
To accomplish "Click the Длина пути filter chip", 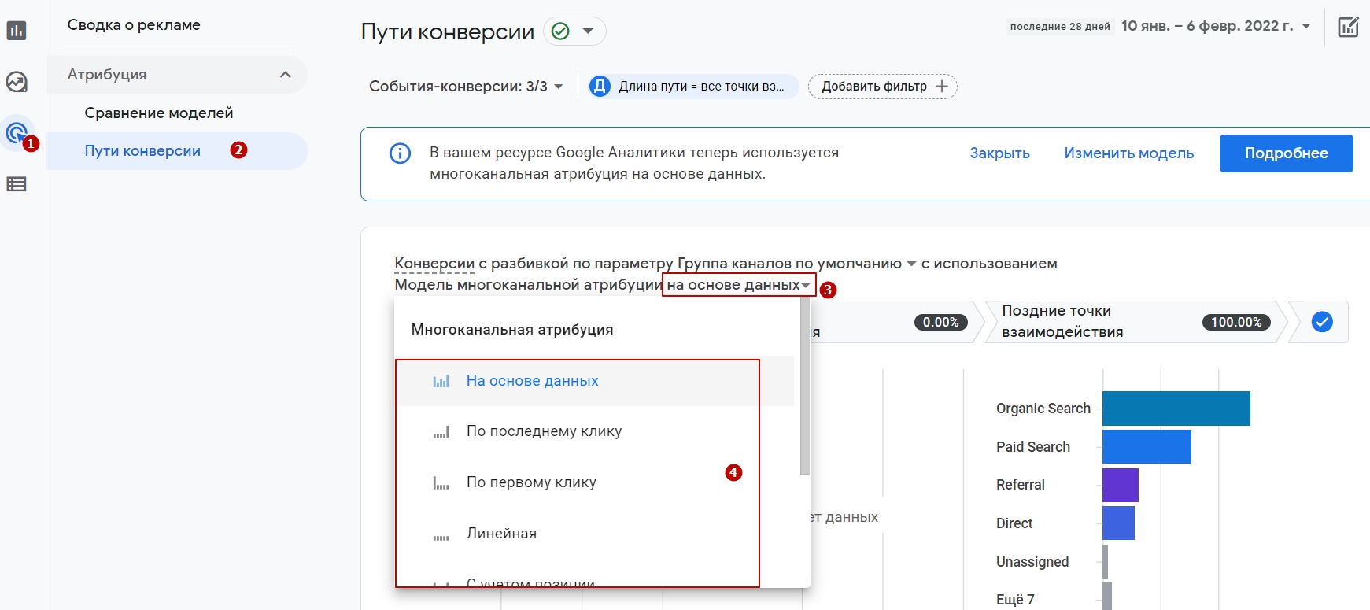I will 693,87.
